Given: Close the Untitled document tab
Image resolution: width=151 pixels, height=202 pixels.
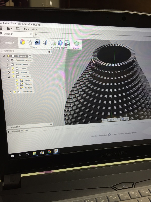Looking at the screenshot, I should pos(31,34).
